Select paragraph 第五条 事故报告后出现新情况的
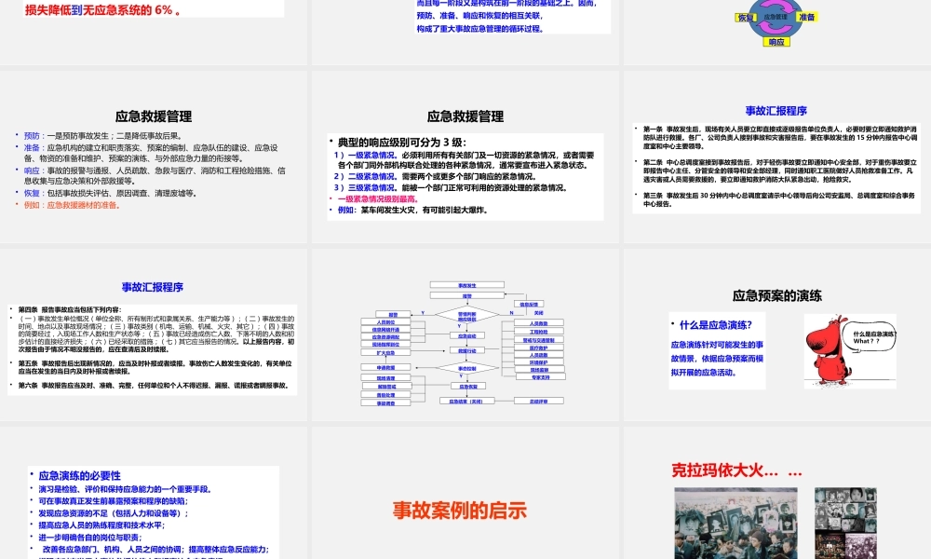Viewport: 931px width, 559px height. (155, 367)
